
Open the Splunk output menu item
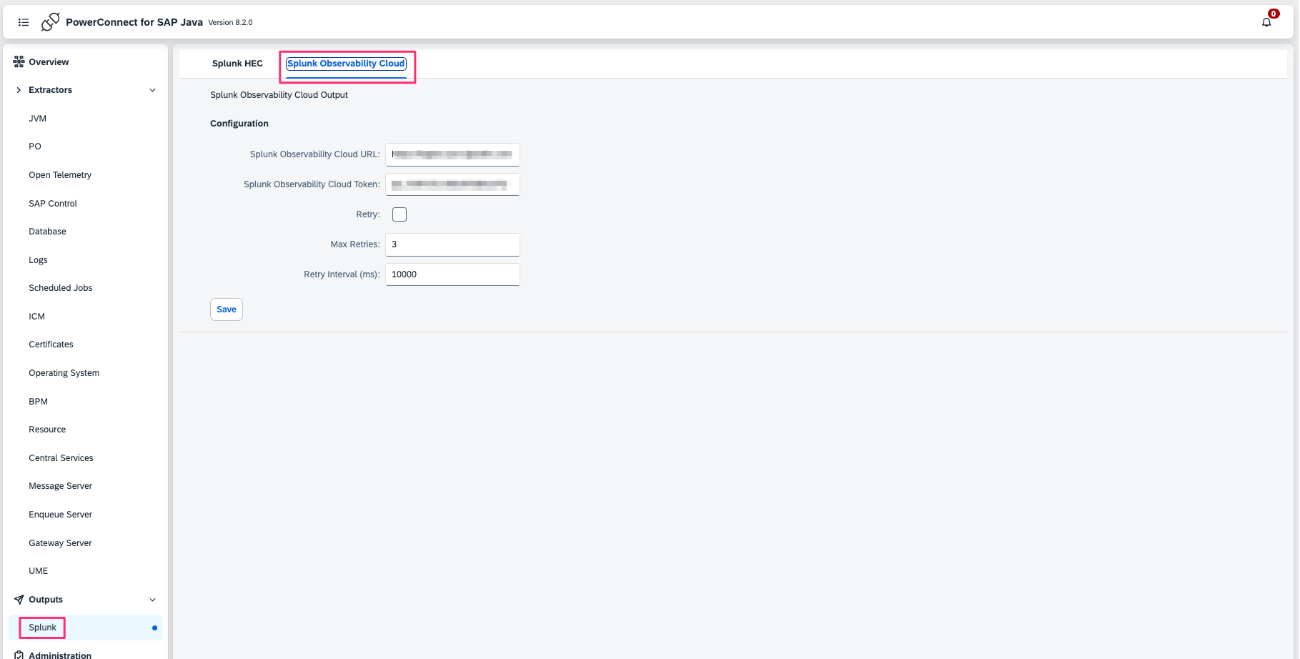point(43,628)
